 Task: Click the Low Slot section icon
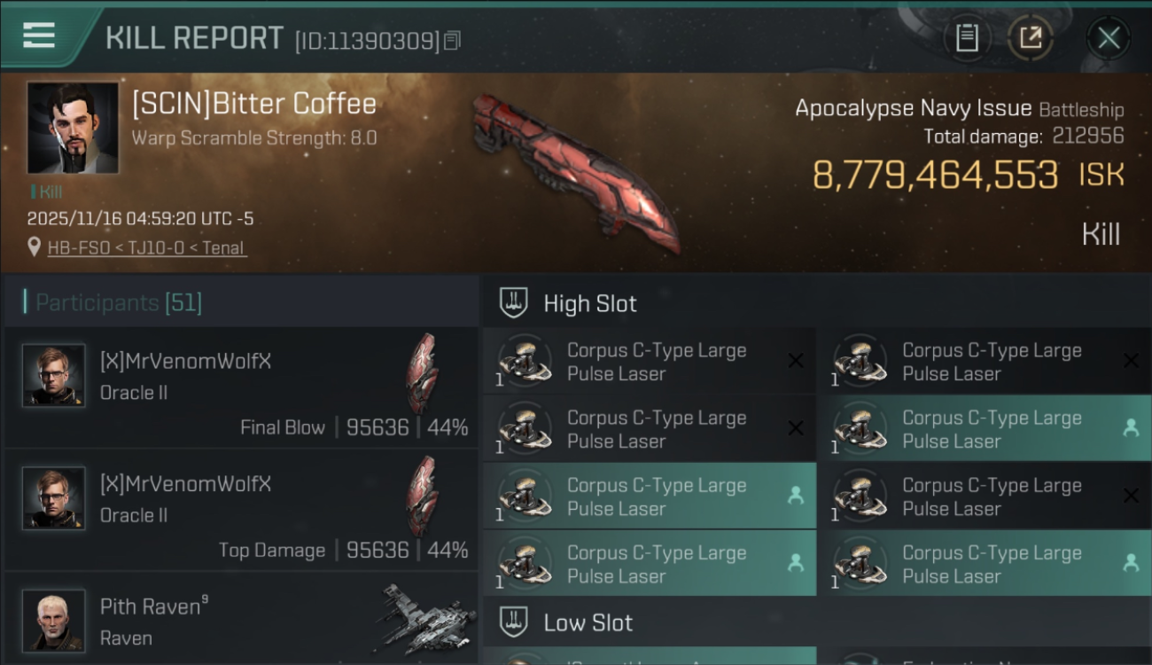513,622
